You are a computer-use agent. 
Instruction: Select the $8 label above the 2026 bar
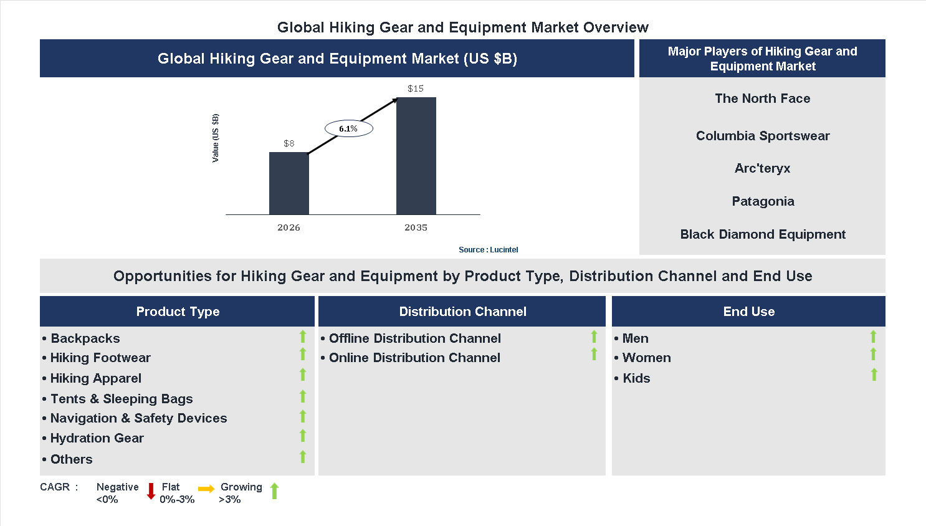pyautogui.click(x=288, y=143)
